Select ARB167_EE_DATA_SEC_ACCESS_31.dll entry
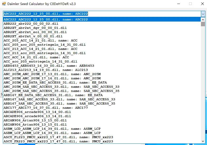 [x=102, y=95]
